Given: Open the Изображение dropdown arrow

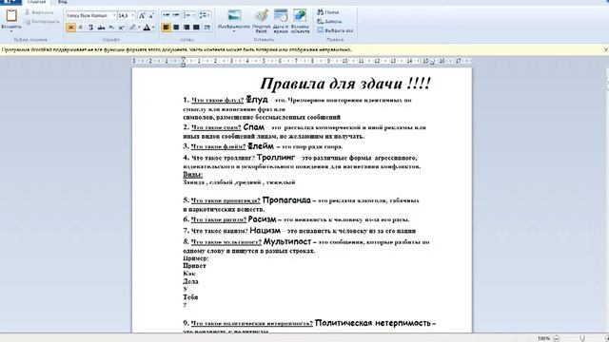Looking at the screenshot, I should coord(234,31).
